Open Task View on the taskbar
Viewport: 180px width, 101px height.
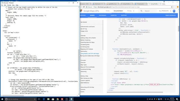(39, 99)
